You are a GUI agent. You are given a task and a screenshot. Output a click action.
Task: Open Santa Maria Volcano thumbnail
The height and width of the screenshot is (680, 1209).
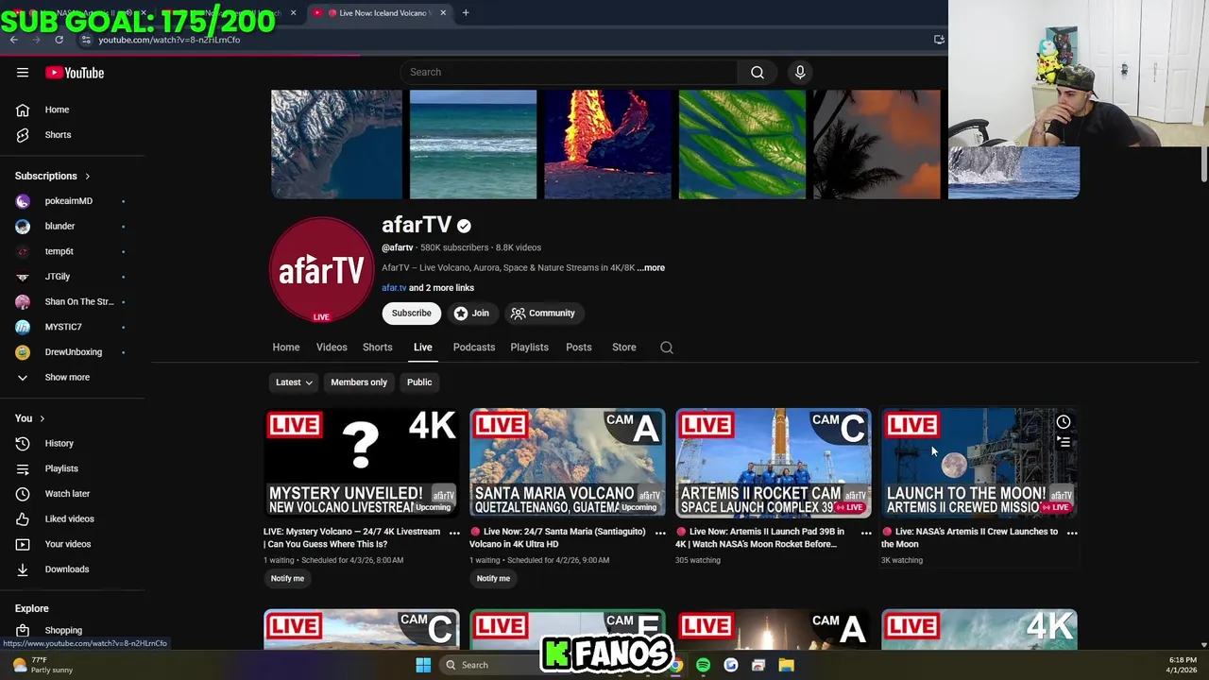(x=568, y=463)
